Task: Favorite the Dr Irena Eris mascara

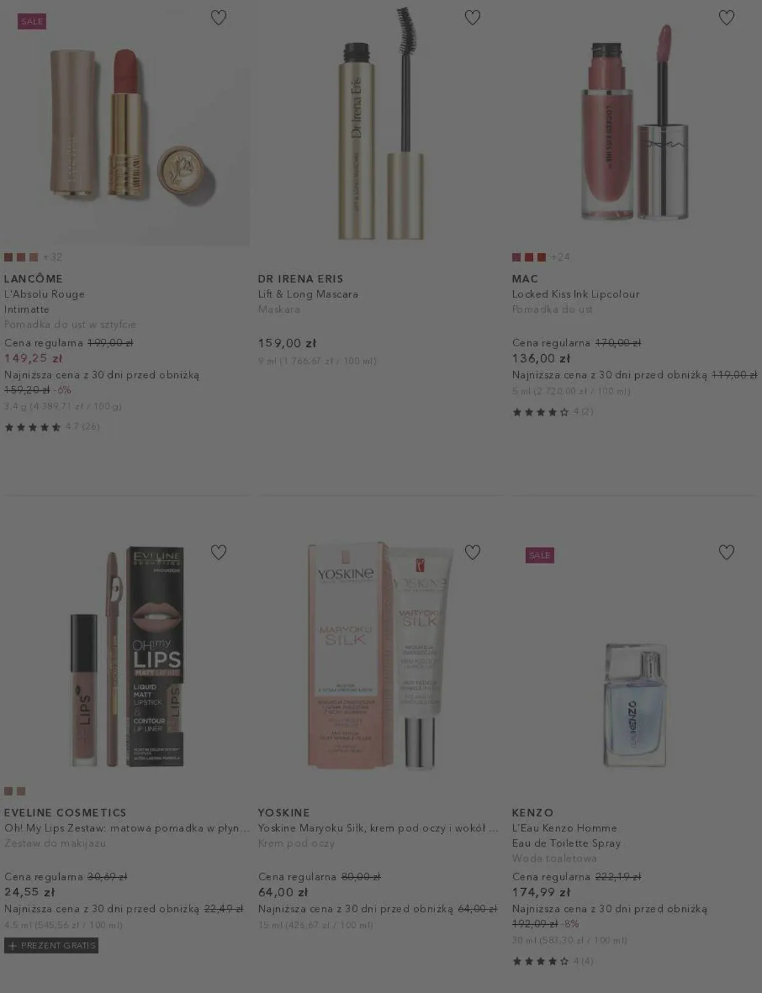Action: 472,18
